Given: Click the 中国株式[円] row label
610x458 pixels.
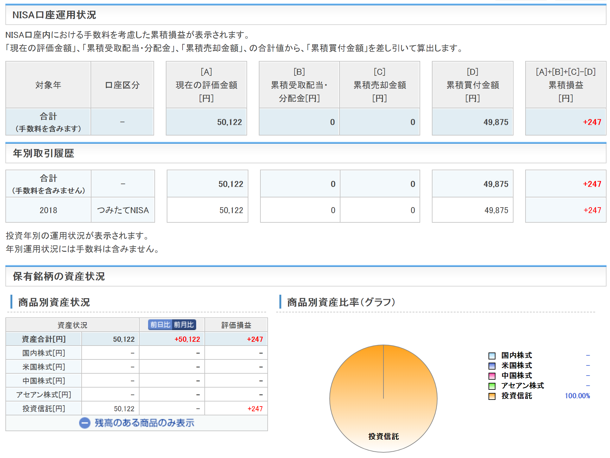Looking at the screenshot, I should pos(44,381).
